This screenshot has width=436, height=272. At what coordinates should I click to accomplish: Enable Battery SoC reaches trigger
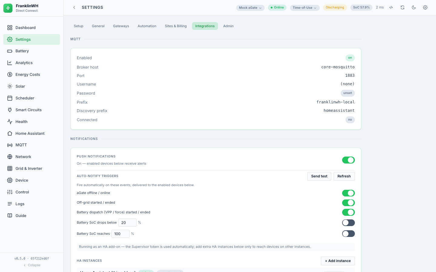[348, 234]
